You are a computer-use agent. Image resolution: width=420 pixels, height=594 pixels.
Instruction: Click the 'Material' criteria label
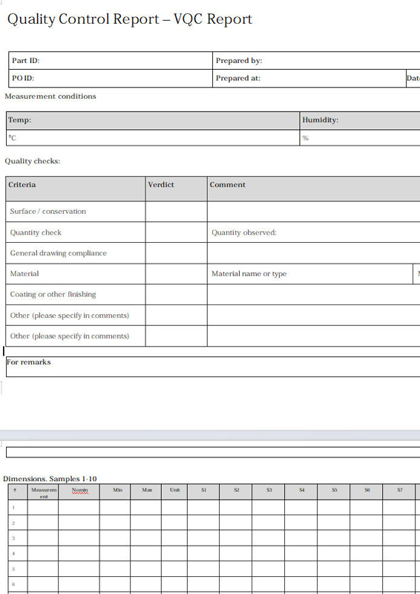pyautogui.click(x=24, y=273)
